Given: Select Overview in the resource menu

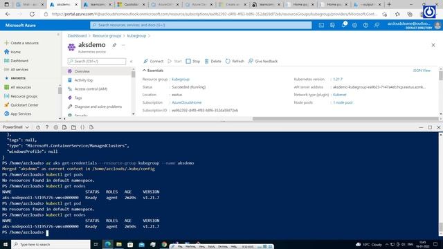Looking at the screenshot, I should [98, 71].
